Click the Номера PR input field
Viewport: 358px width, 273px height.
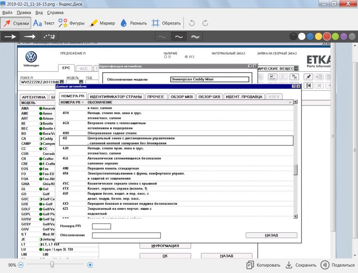click(x=102, y=226)
